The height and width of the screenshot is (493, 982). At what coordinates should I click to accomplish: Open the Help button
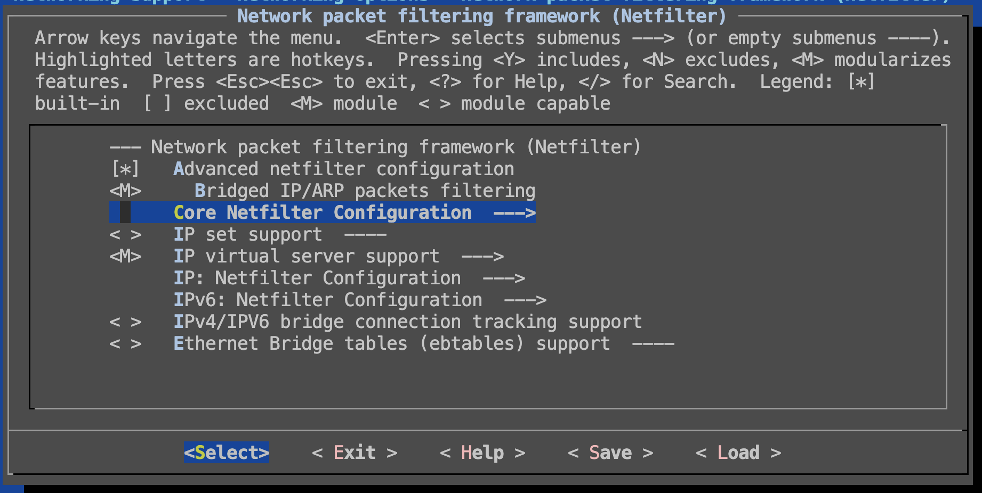click(482, 453)
